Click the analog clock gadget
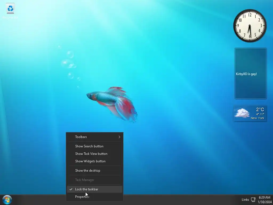The width and height of the screenshot is (273, 205). (250, 26)
